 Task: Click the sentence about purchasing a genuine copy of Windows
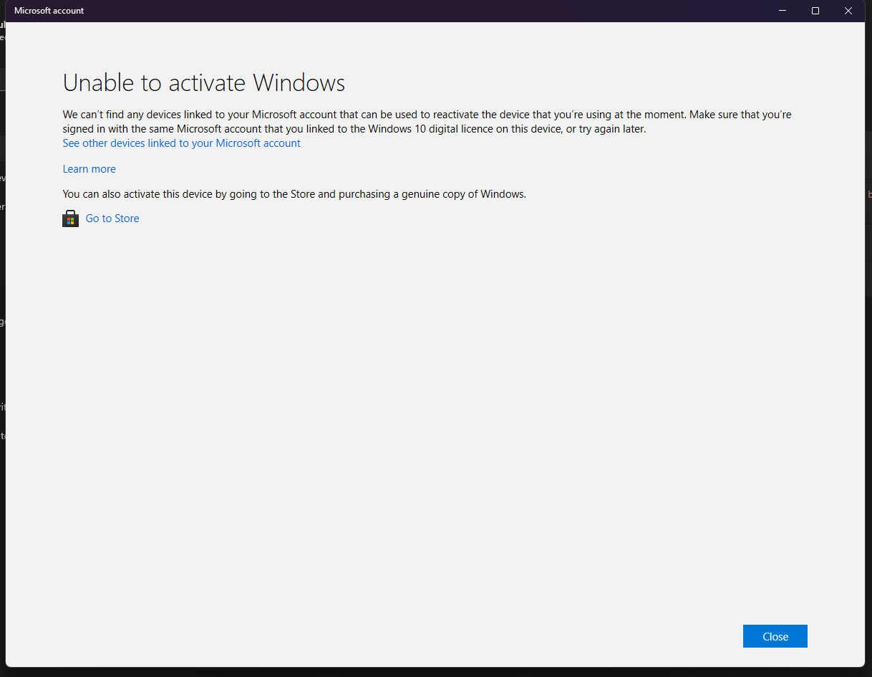(x=294, y=194)
